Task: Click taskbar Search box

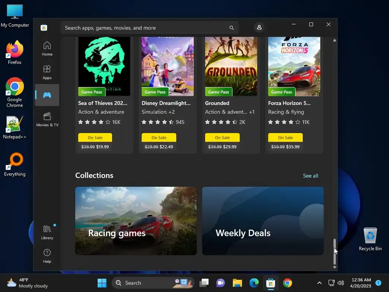Action: coord(153,283)
